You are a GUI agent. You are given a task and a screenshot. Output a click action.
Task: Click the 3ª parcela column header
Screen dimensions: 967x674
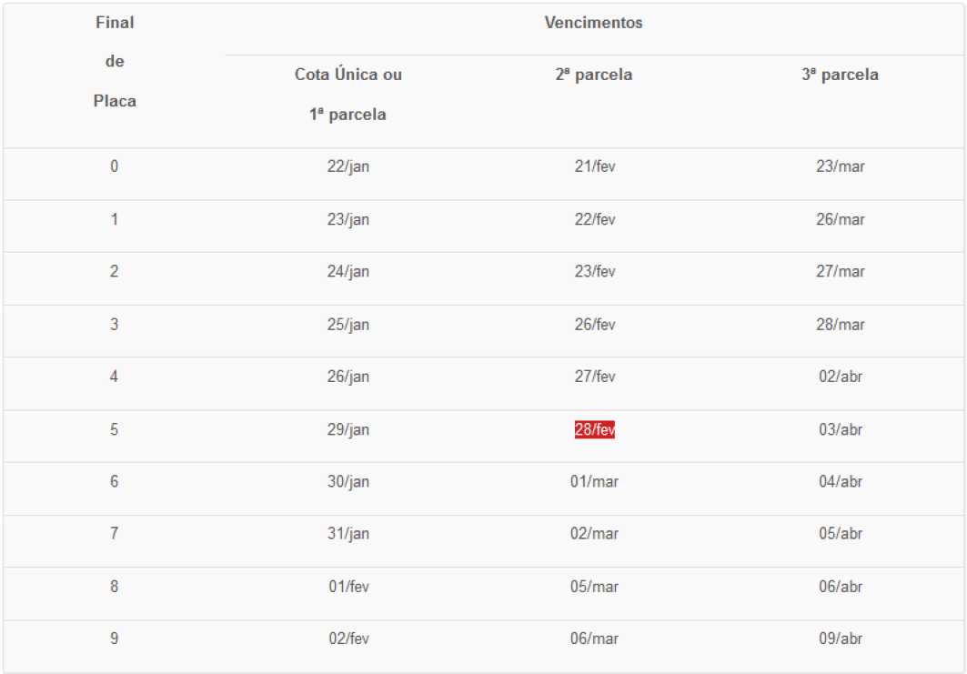coord(840,75)
